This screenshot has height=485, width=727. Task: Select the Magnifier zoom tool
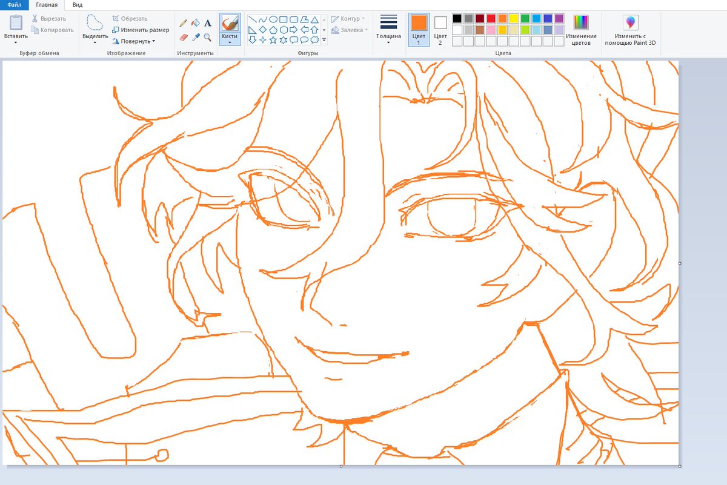click(x=208, y=37)
